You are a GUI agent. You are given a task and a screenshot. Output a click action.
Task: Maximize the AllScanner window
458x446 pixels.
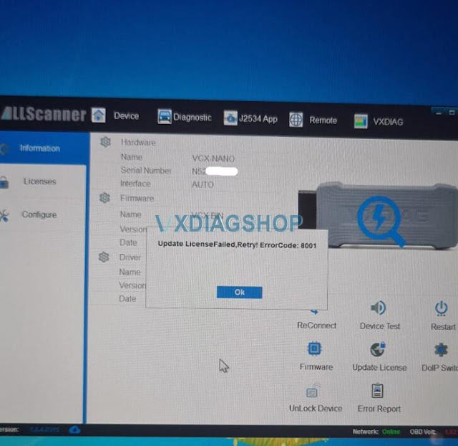pos(452,113)
